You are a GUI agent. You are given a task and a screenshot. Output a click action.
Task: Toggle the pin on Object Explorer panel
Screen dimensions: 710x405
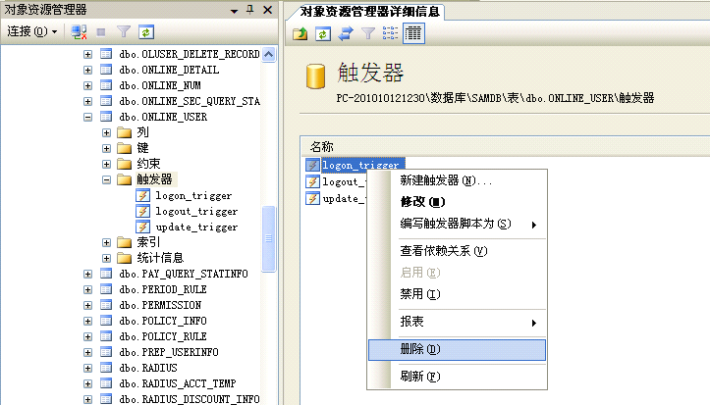click(251, 9)
